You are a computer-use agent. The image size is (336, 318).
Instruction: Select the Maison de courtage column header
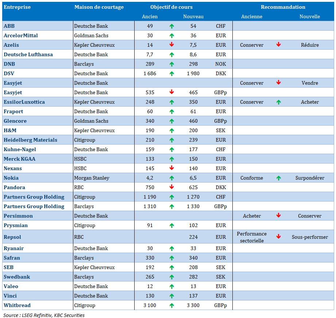pos(99,7)
